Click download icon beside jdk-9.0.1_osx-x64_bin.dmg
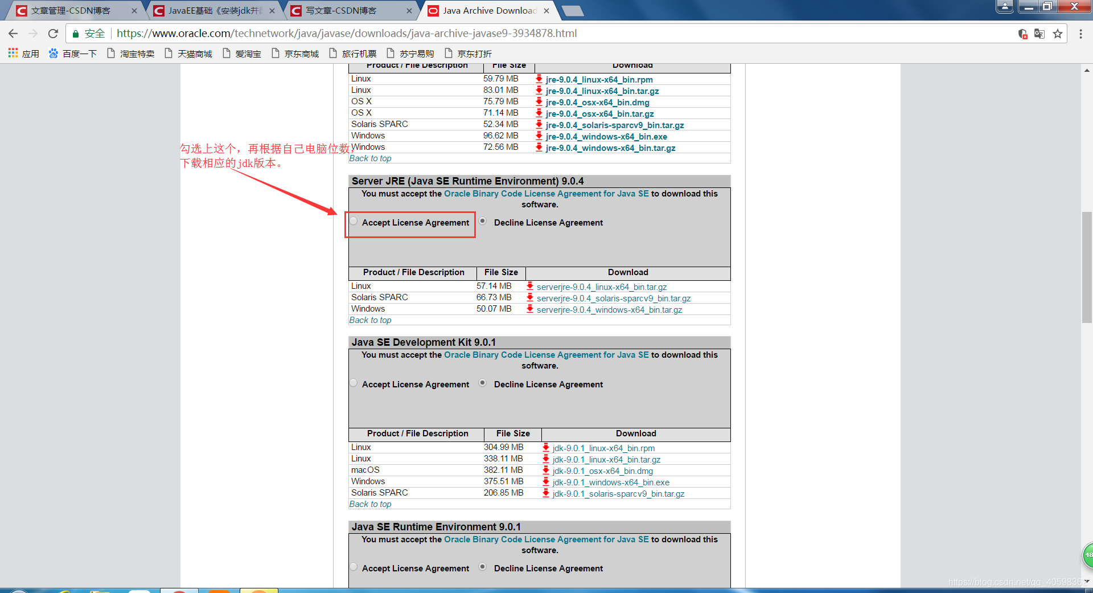This screenshot has height=593, width=1093. 545,470
